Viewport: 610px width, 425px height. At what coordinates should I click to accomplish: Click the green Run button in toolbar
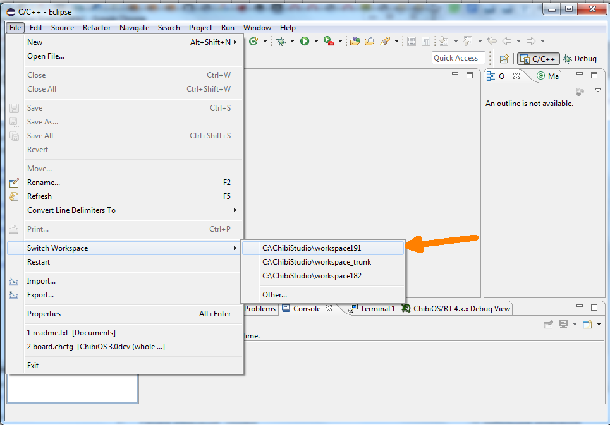pyautogui.click(x=305, y=42)
